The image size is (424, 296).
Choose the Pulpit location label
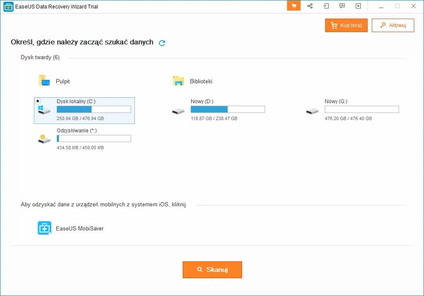(x=63, y=82)
